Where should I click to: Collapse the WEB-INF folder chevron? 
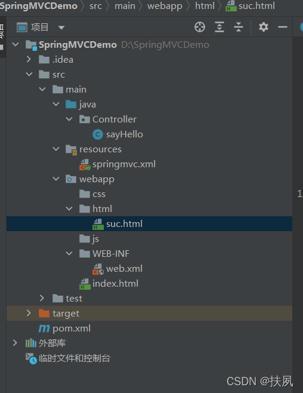69,253
